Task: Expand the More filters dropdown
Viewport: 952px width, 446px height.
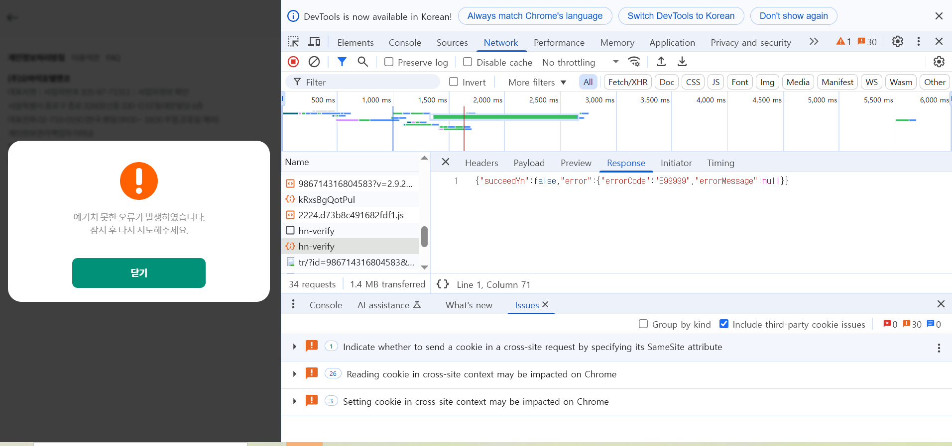Action: [x=537, y=83]
